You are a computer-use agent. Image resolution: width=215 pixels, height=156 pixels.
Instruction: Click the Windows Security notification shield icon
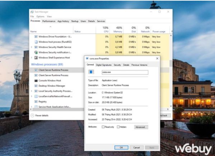pyautogui.click(x=36, y=52)
